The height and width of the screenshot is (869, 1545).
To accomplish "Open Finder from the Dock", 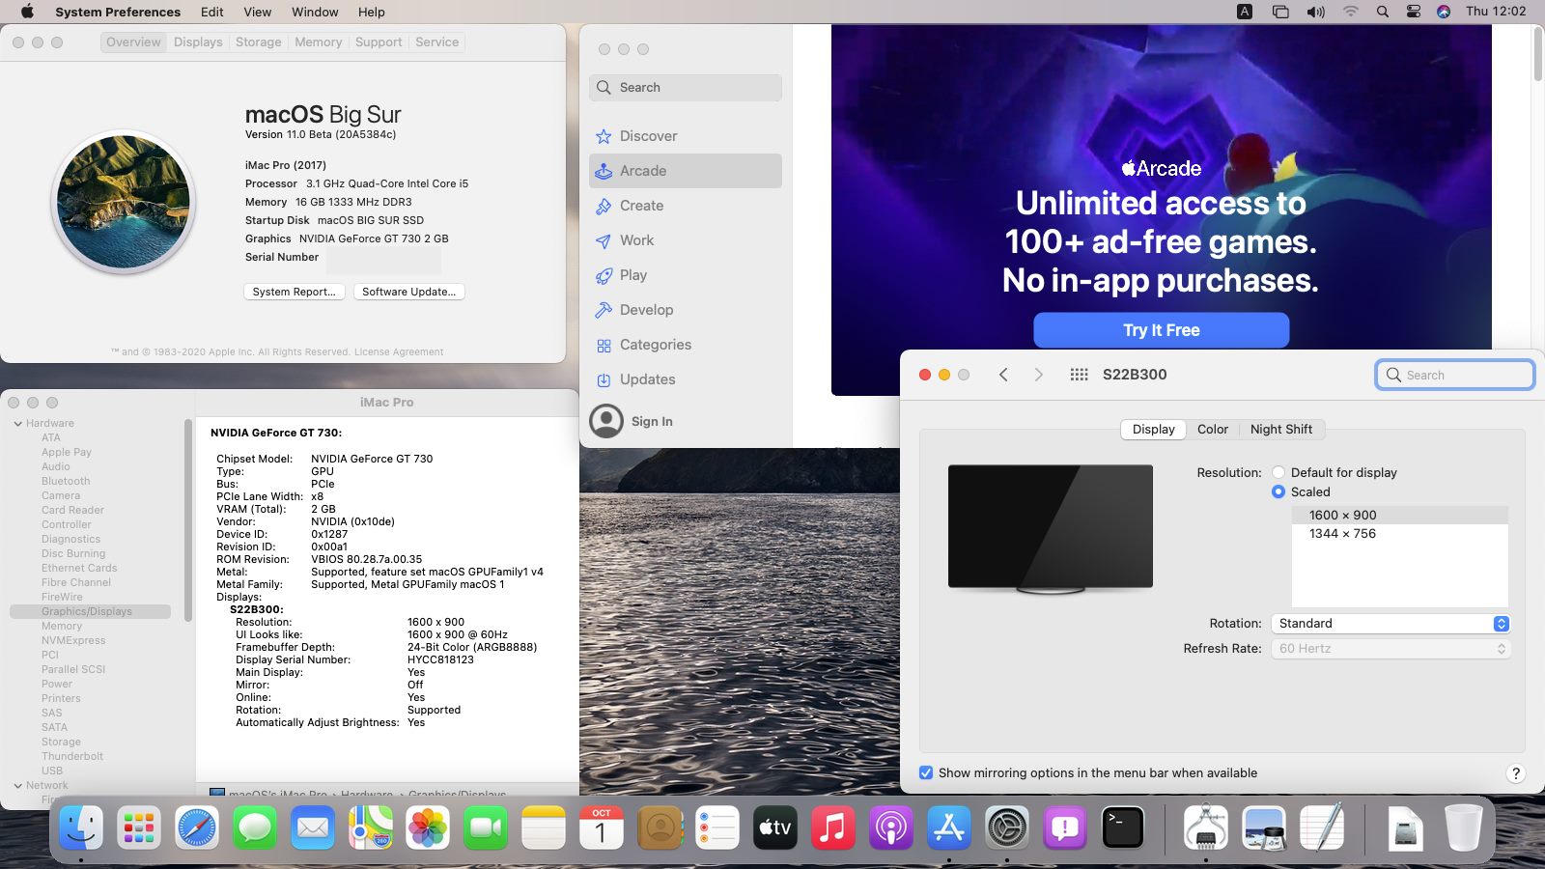I will click(x=81, y=827).
